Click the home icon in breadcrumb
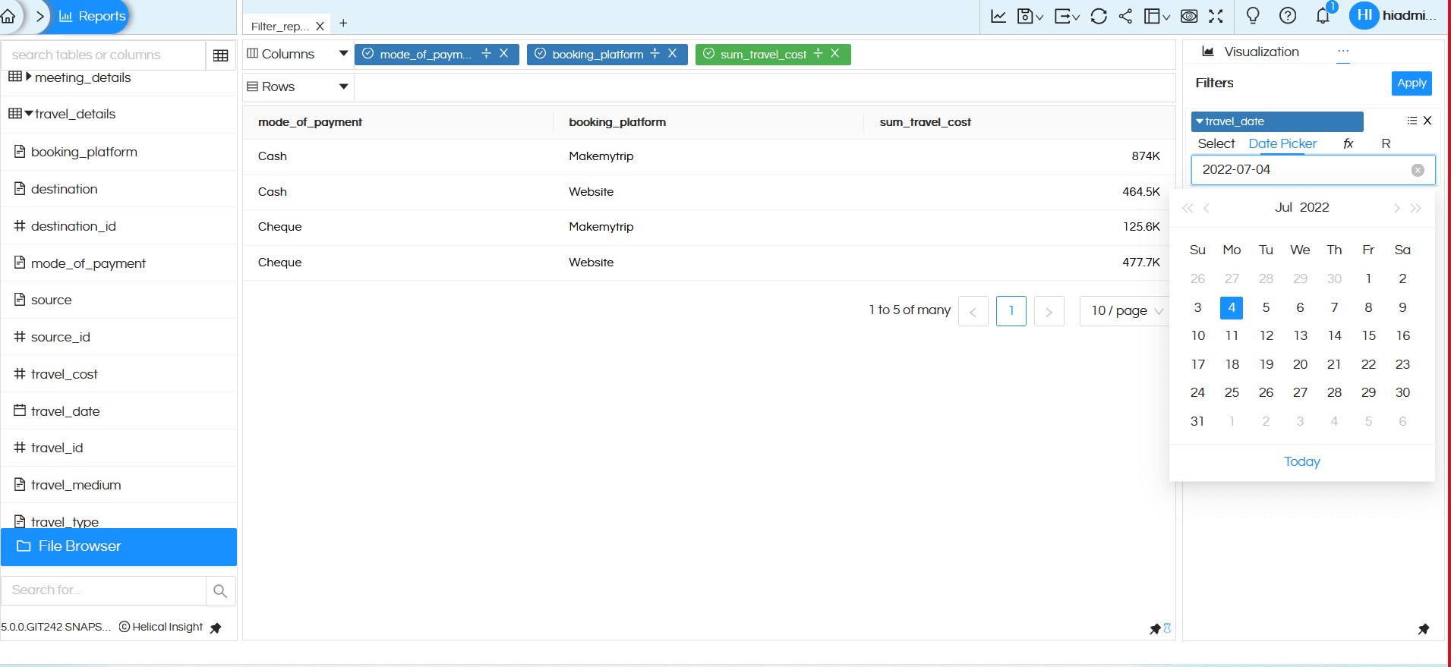The width and height of the screenshot is (1451, 667). 8,16
